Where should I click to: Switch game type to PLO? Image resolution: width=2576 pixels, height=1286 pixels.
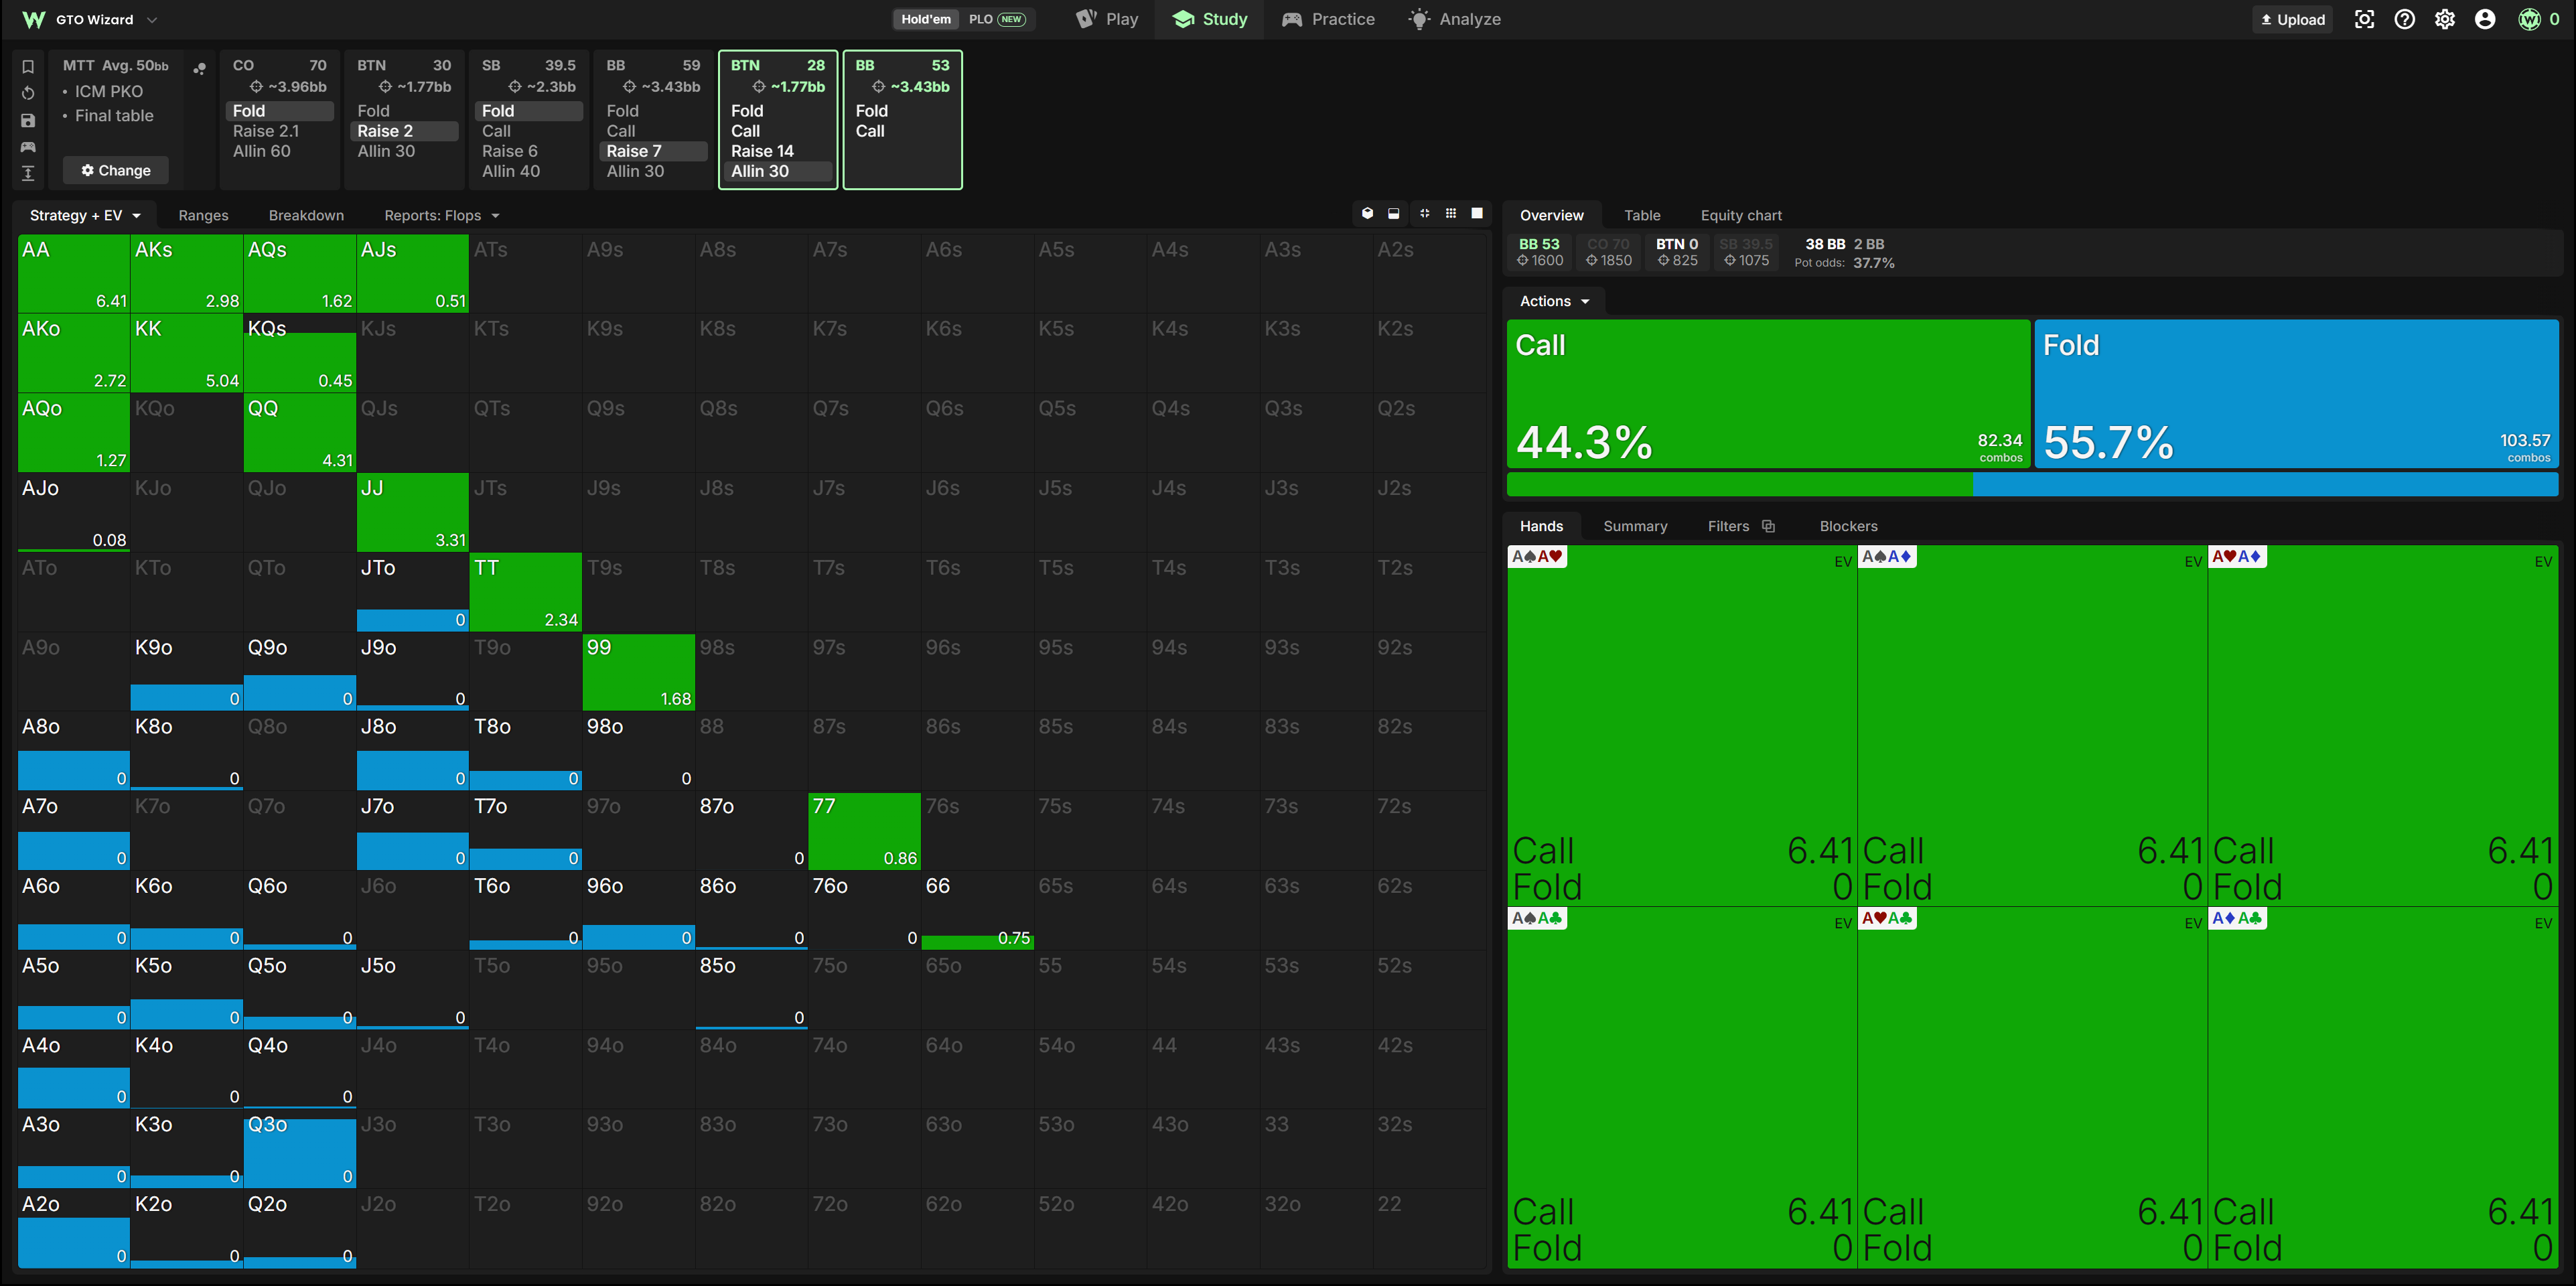[997, 19]
